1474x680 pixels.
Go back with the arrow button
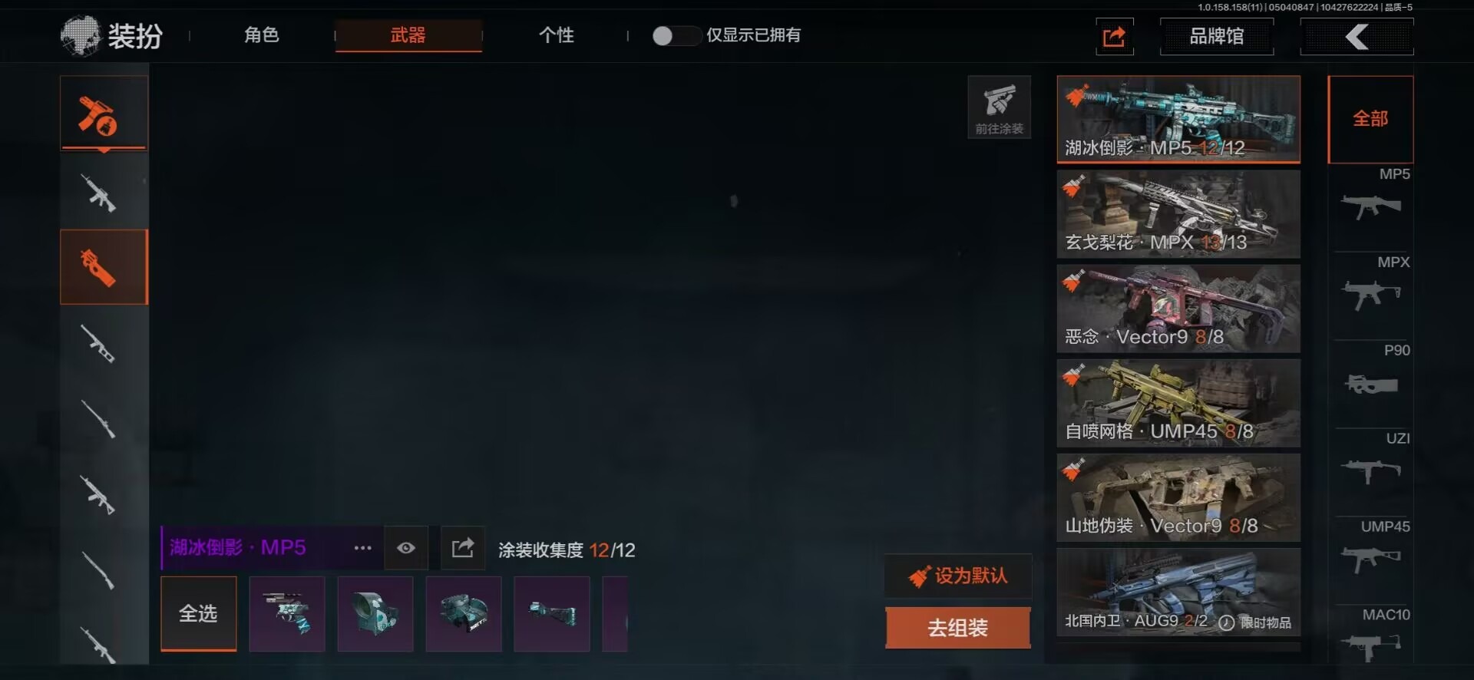pos(1357,36)
